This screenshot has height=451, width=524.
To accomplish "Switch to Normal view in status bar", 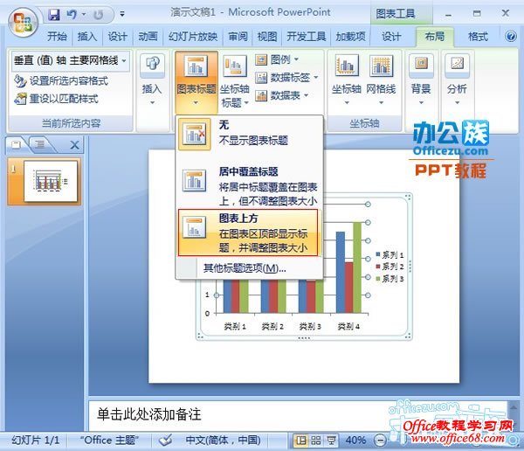I will (x=300, y=441).
